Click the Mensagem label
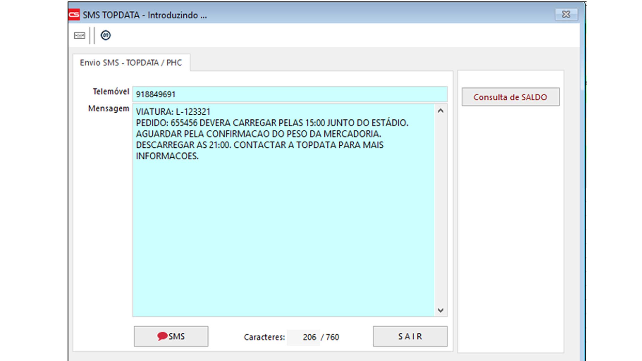The height and width of the screenshot is (361, 642). 109,109
